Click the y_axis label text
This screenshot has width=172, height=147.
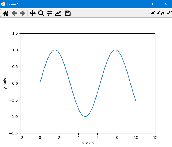pyautogui.click(x=5, y=83)
